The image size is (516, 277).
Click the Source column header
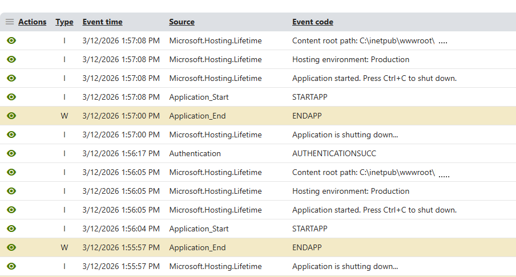pyautogui.click(x=182, y=22)
